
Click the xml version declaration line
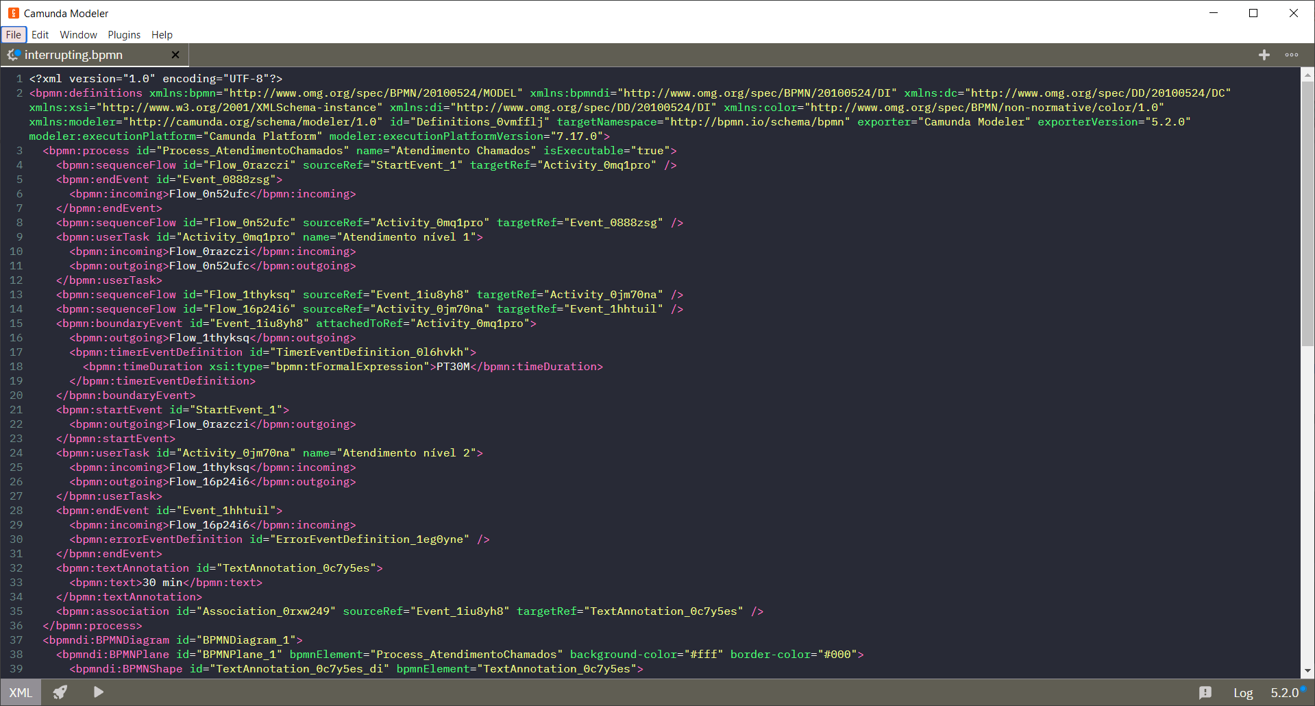[156, 78]
